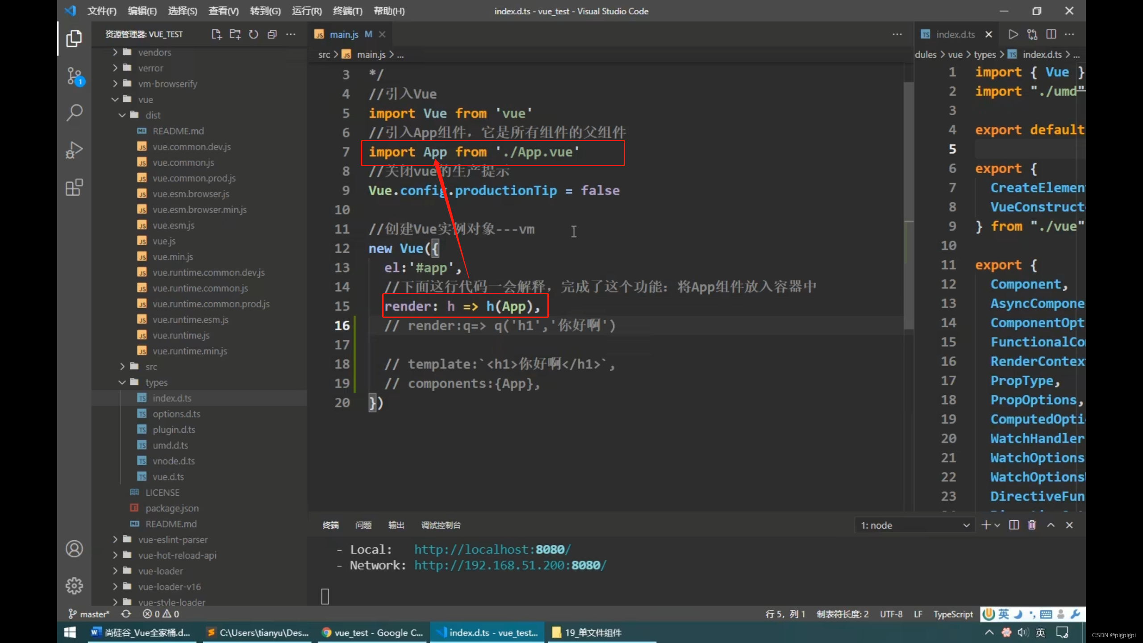Maximize the terminal panel size

coord(1051,525)
